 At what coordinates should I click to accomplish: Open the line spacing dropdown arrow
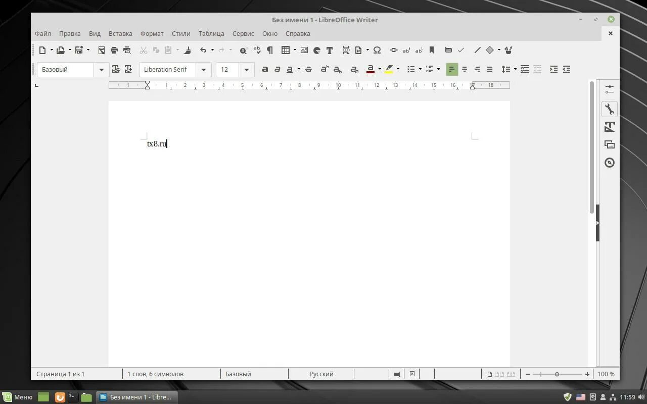[515, 69]
